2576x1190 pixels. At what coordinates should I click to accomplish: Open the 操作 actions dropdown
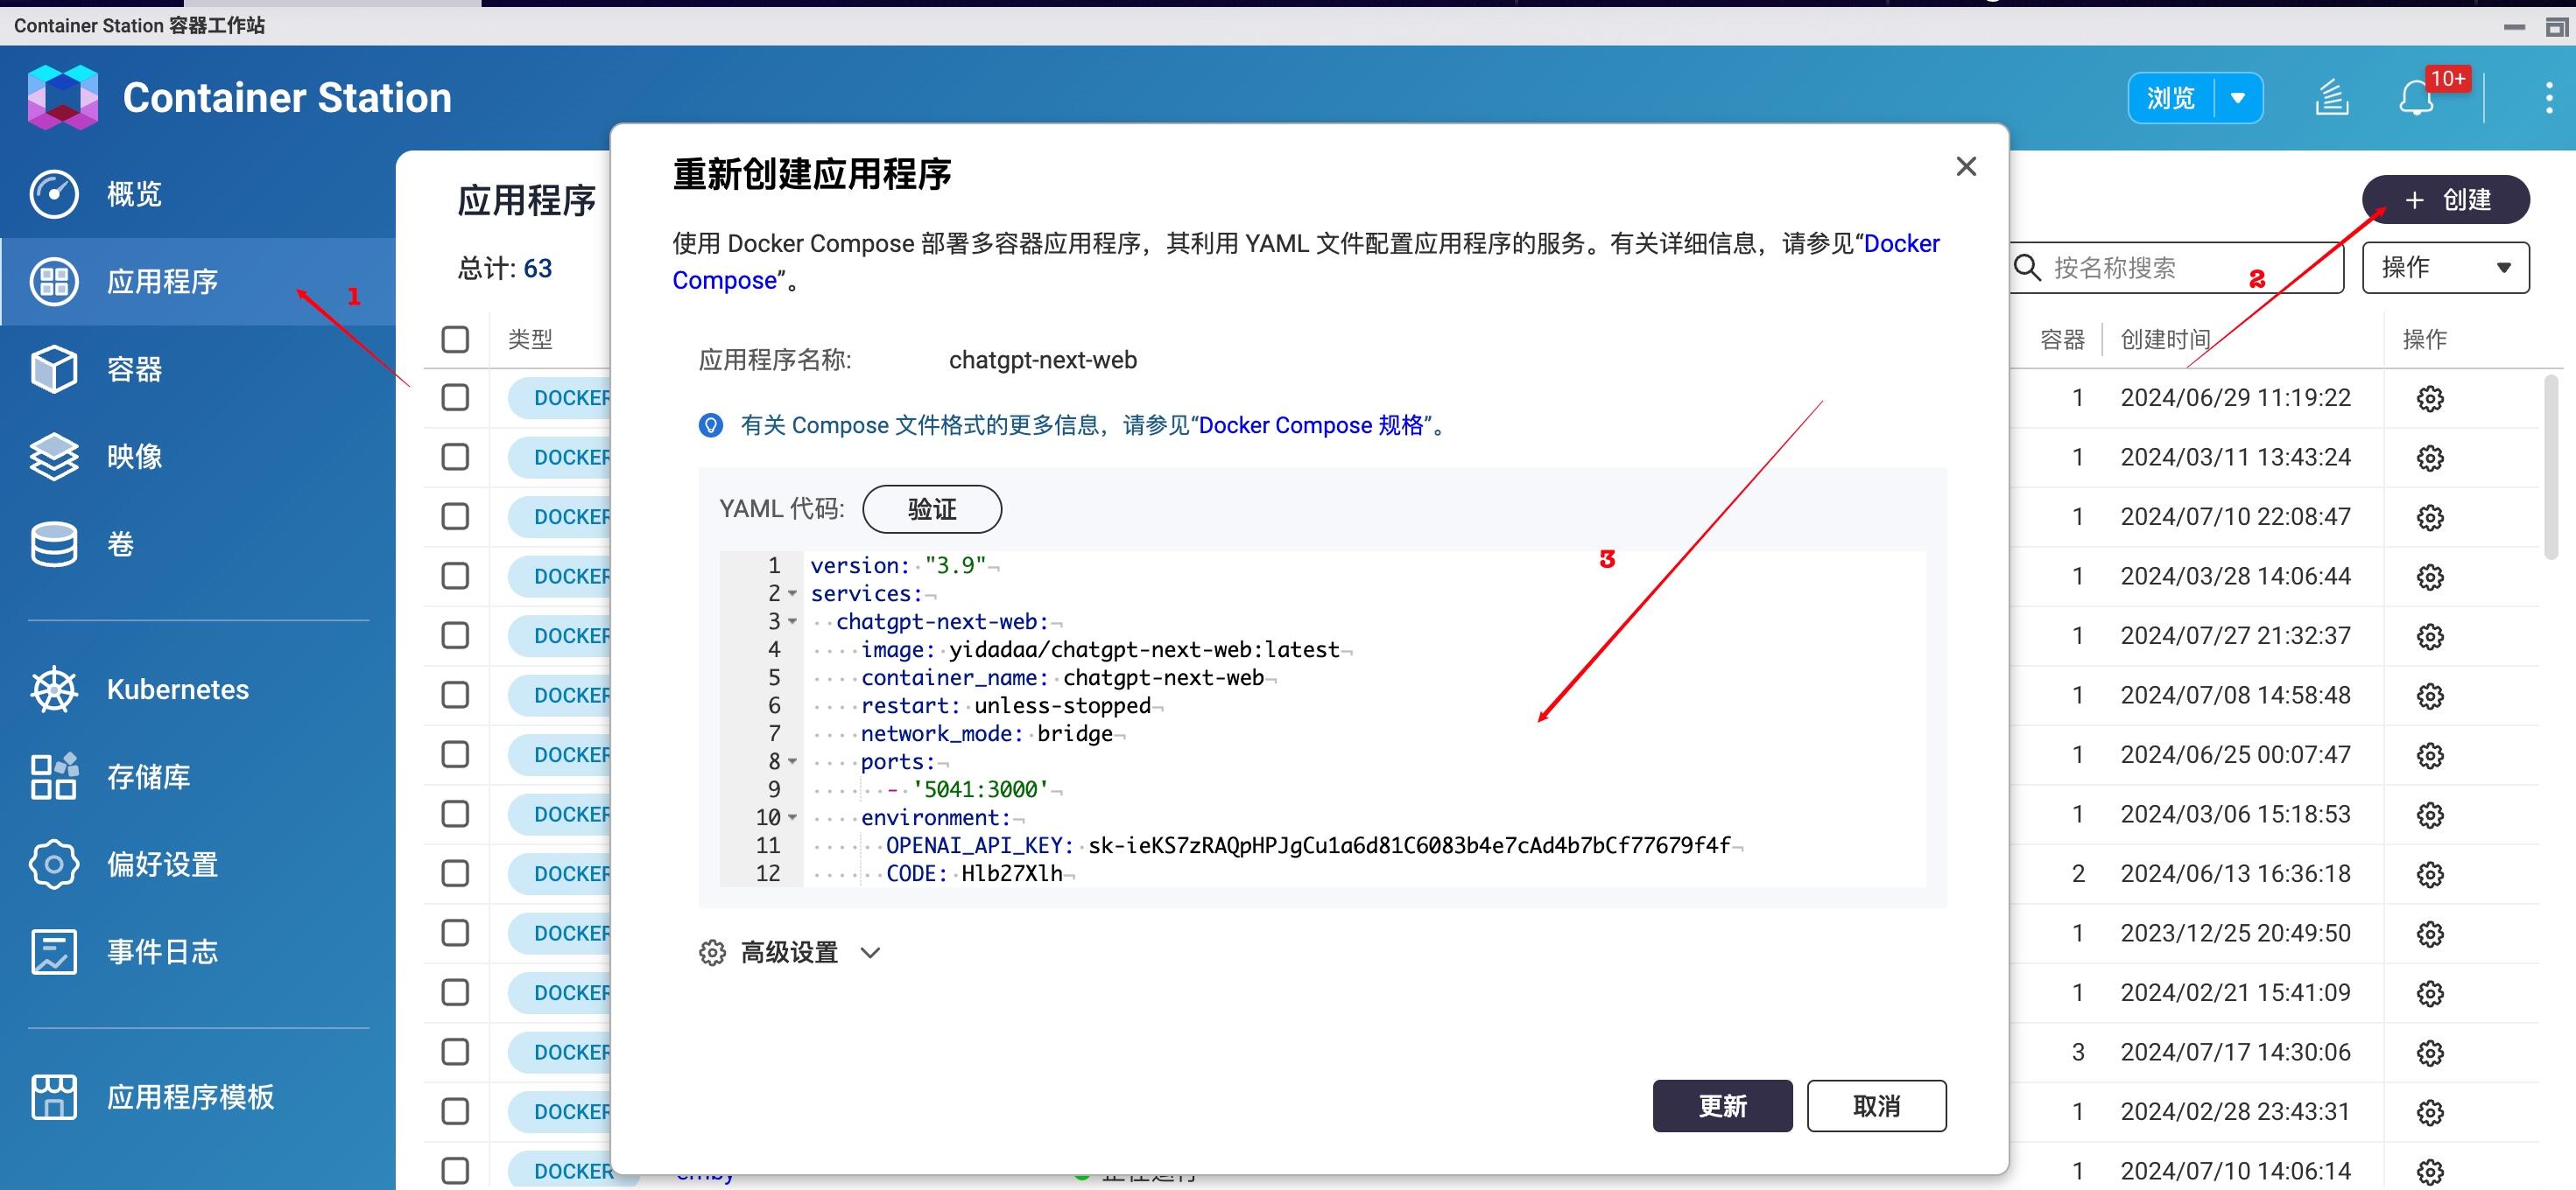pyautogui.click(x=2445, y=268)
